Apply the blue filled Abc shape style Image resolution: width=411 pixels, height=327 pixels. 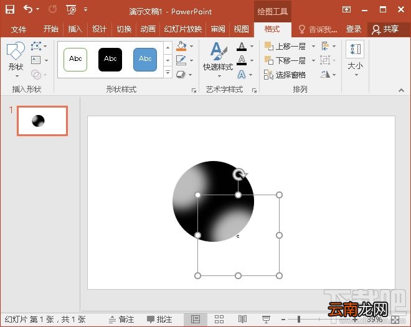(x=145, y=60)
